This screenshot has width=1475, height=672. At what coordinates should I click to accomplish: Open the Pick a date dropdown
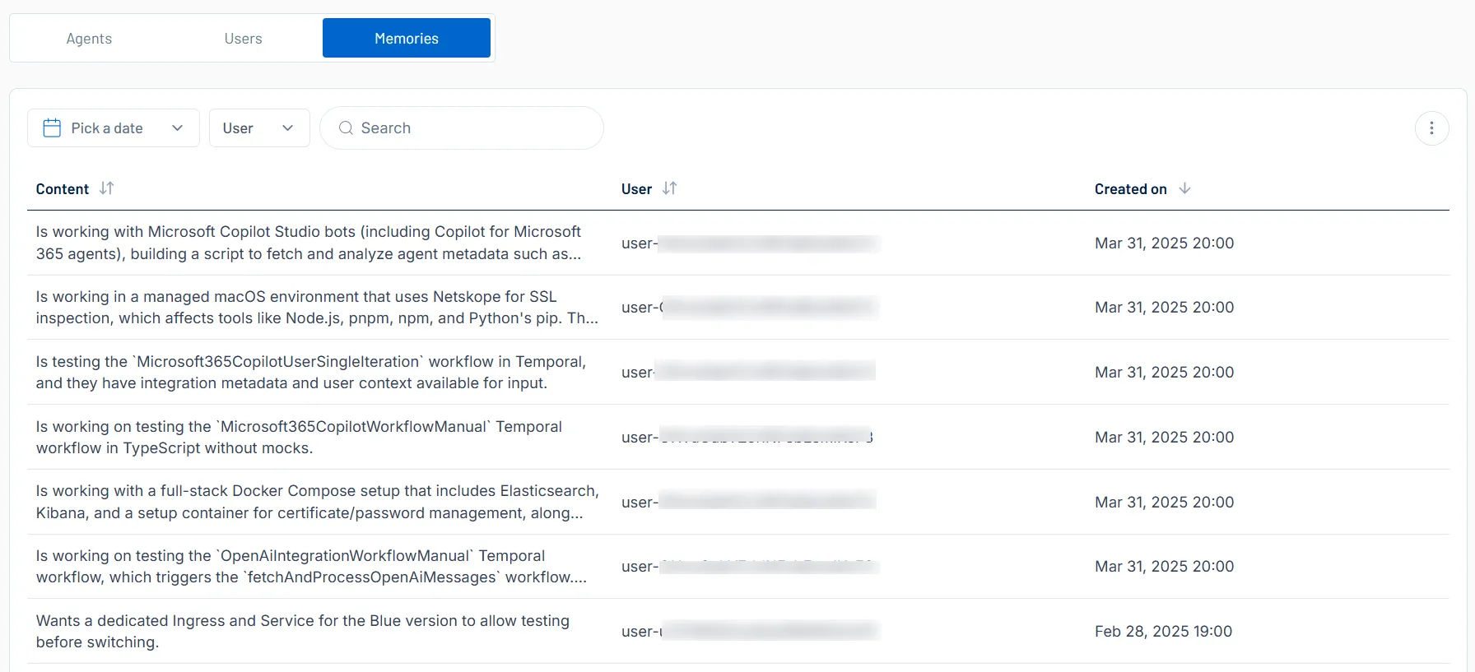114,128
